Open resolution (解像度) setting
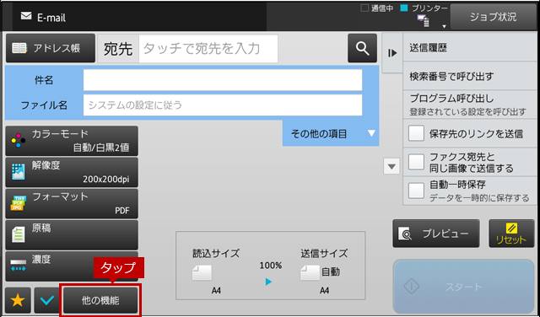The height and width of the screenshot is (317, 540). tap(72, 172)
